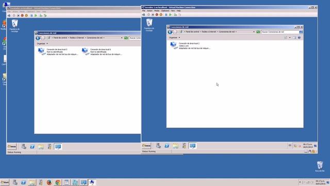Viewport: 330px width, 186px height.
Task: Select Papelera de reciclaje in Servidor 1 desktop
Action: [149, 25]
